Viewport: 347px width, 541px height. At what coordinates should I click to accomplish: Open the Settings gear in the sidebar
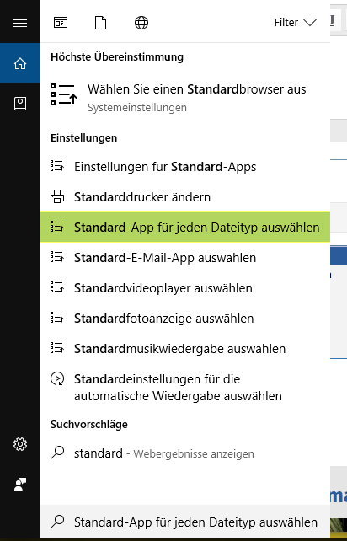tap(20, 444)
